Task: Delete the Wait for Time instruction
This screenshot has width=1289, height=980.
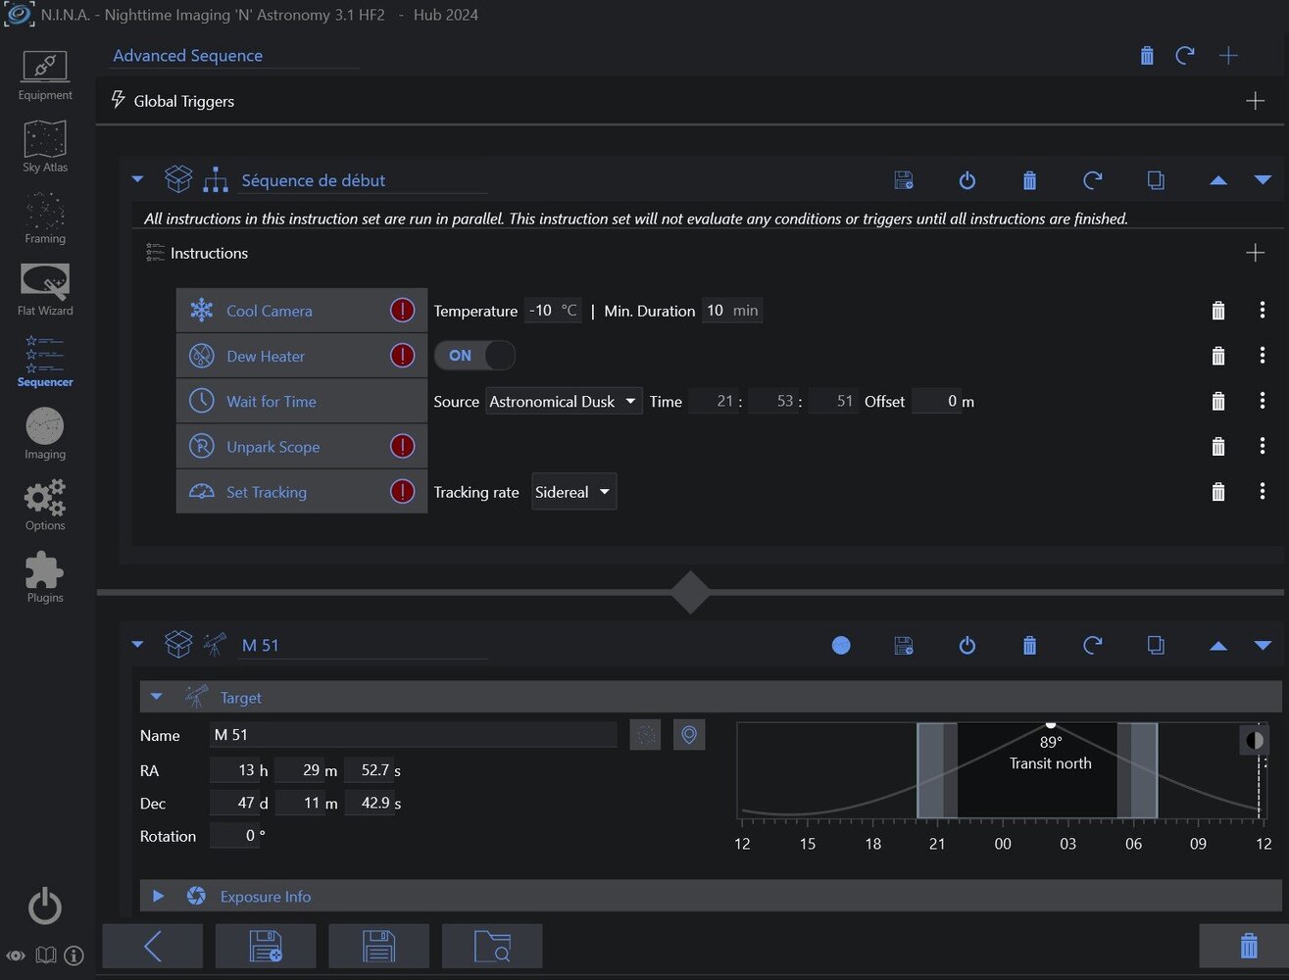Action: coord(1218,401)
